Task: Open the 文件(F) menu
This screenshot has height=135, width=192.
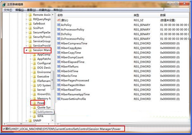Action: [x=8, y=10]
